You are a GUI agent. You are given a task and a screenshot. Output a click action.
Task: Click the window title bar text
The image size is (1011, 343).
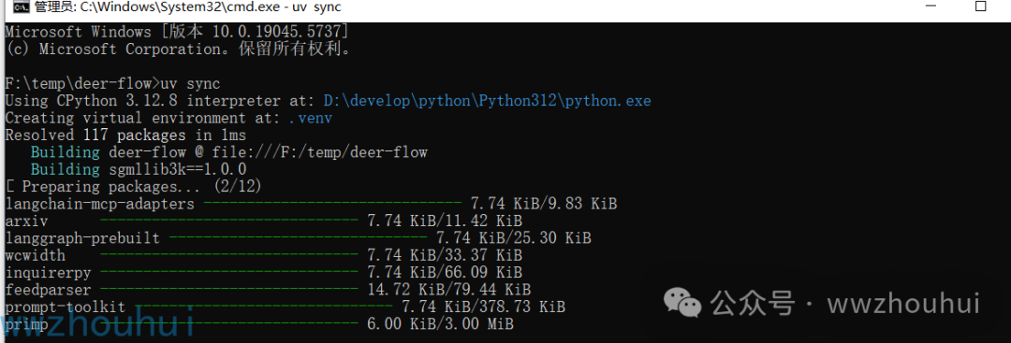pyautogui.click(x=188, y=7)
